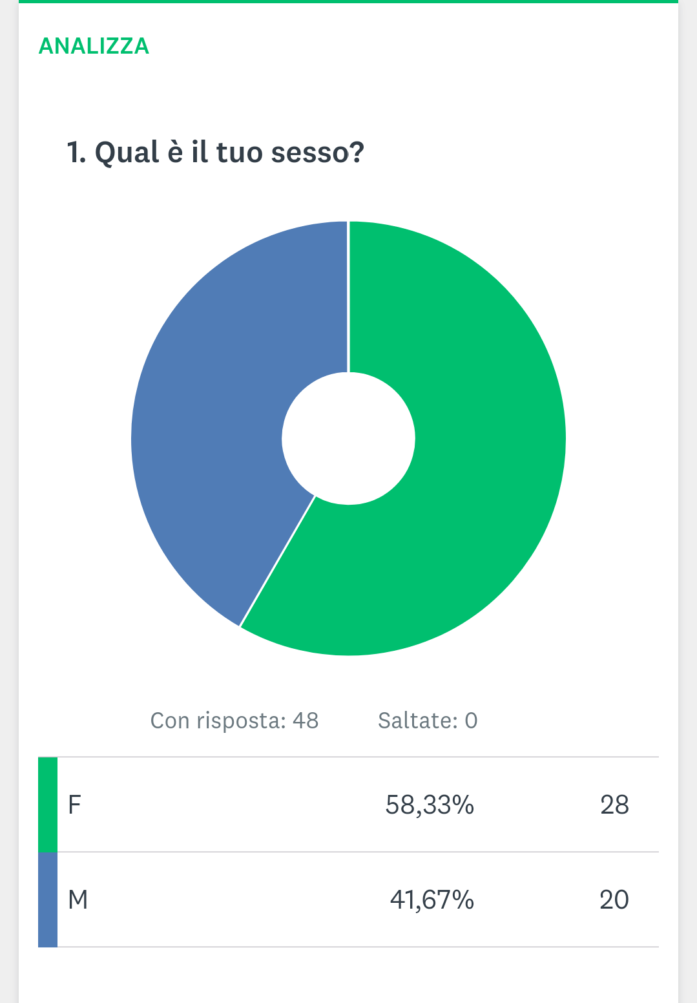This screenshot has height=1003, width=697.
Task: Click the green accent bar at the page top
Action: tap(349, 1)
